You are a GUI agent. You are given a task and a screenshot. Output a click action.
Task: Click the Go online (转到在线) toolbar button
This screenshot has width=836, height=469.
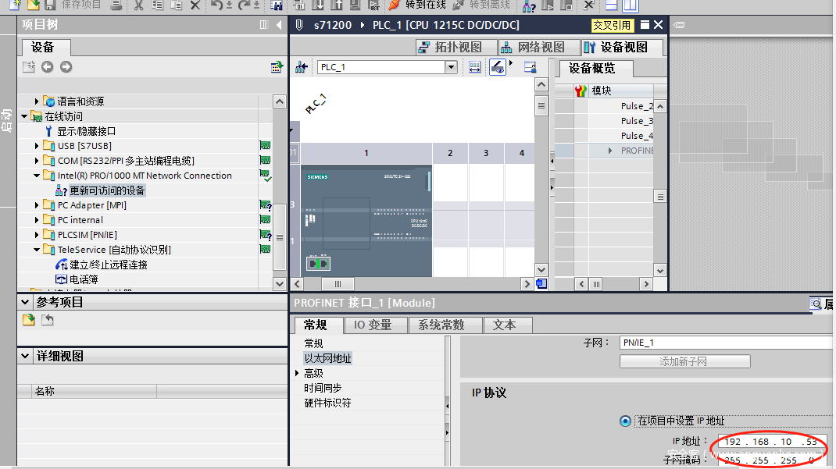(x=418, y=5)
